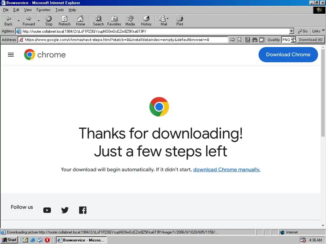This screenshot has width=326, height=244.
Task: Click the scheduler icon in the system tray
Action: [303, 240]
